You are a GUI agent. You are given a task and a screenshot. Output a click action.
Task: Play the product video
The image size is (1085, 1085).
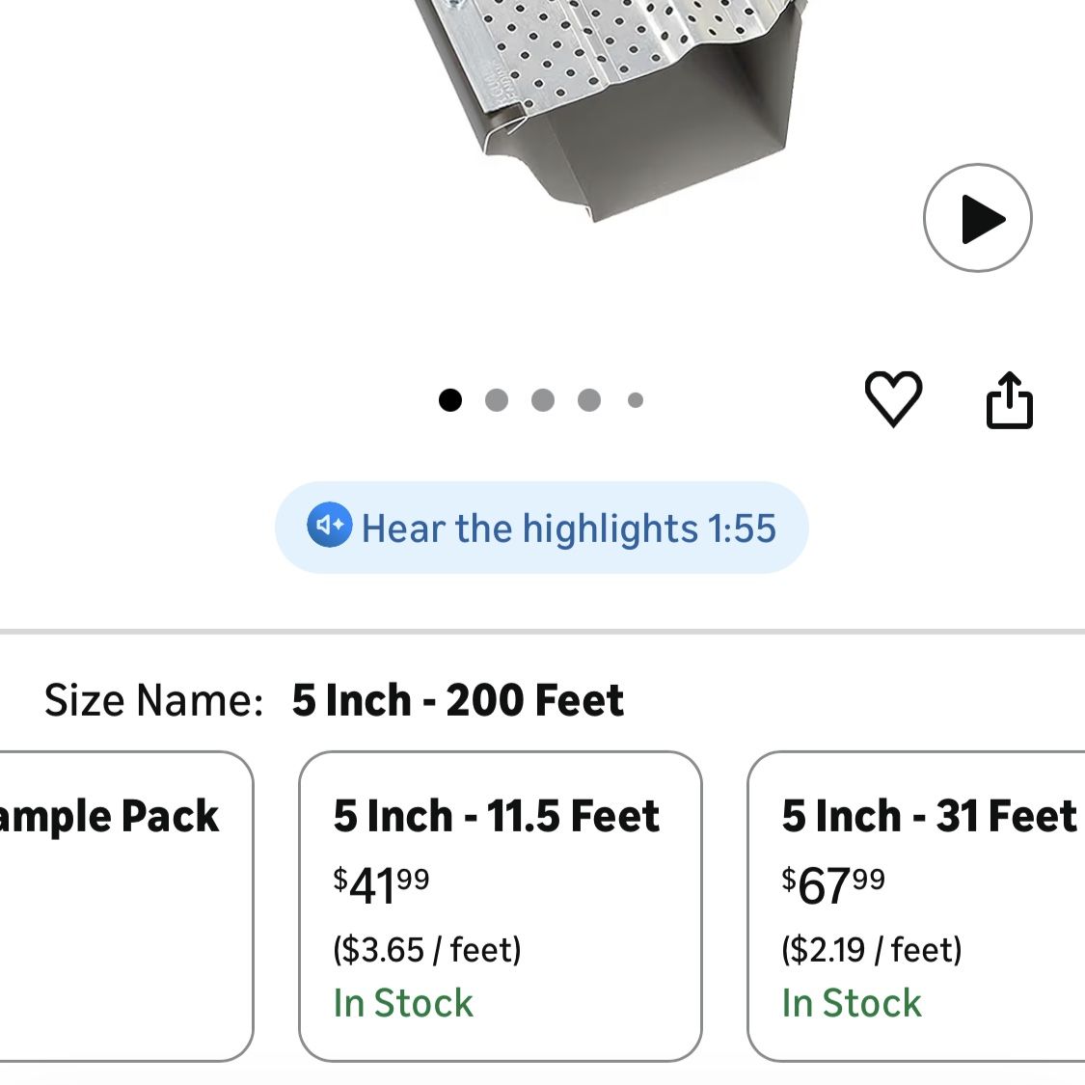coord(977,218)
